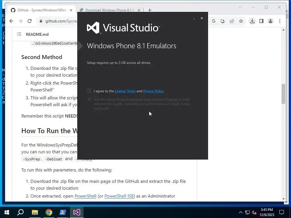This screenshot has width=291, height=218.
Task: Maximize the Chrome window
Action: point(266,7)
